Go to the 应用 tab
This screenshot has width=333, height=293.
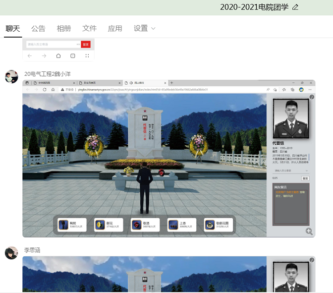click(115, 28)
